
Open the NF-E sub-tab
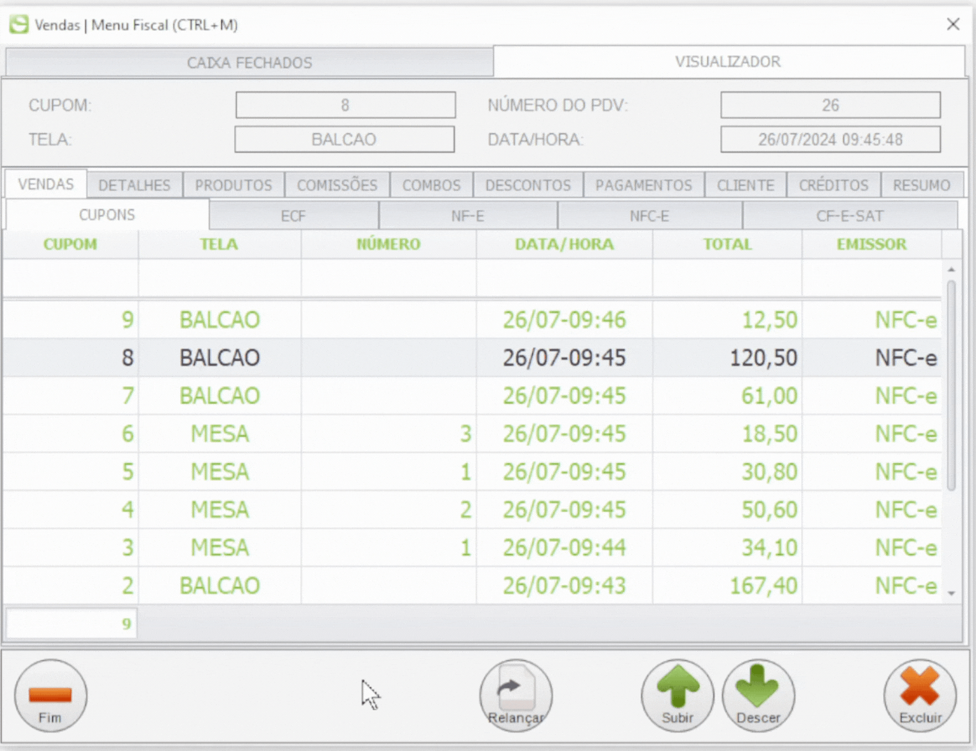click(468, 216)
